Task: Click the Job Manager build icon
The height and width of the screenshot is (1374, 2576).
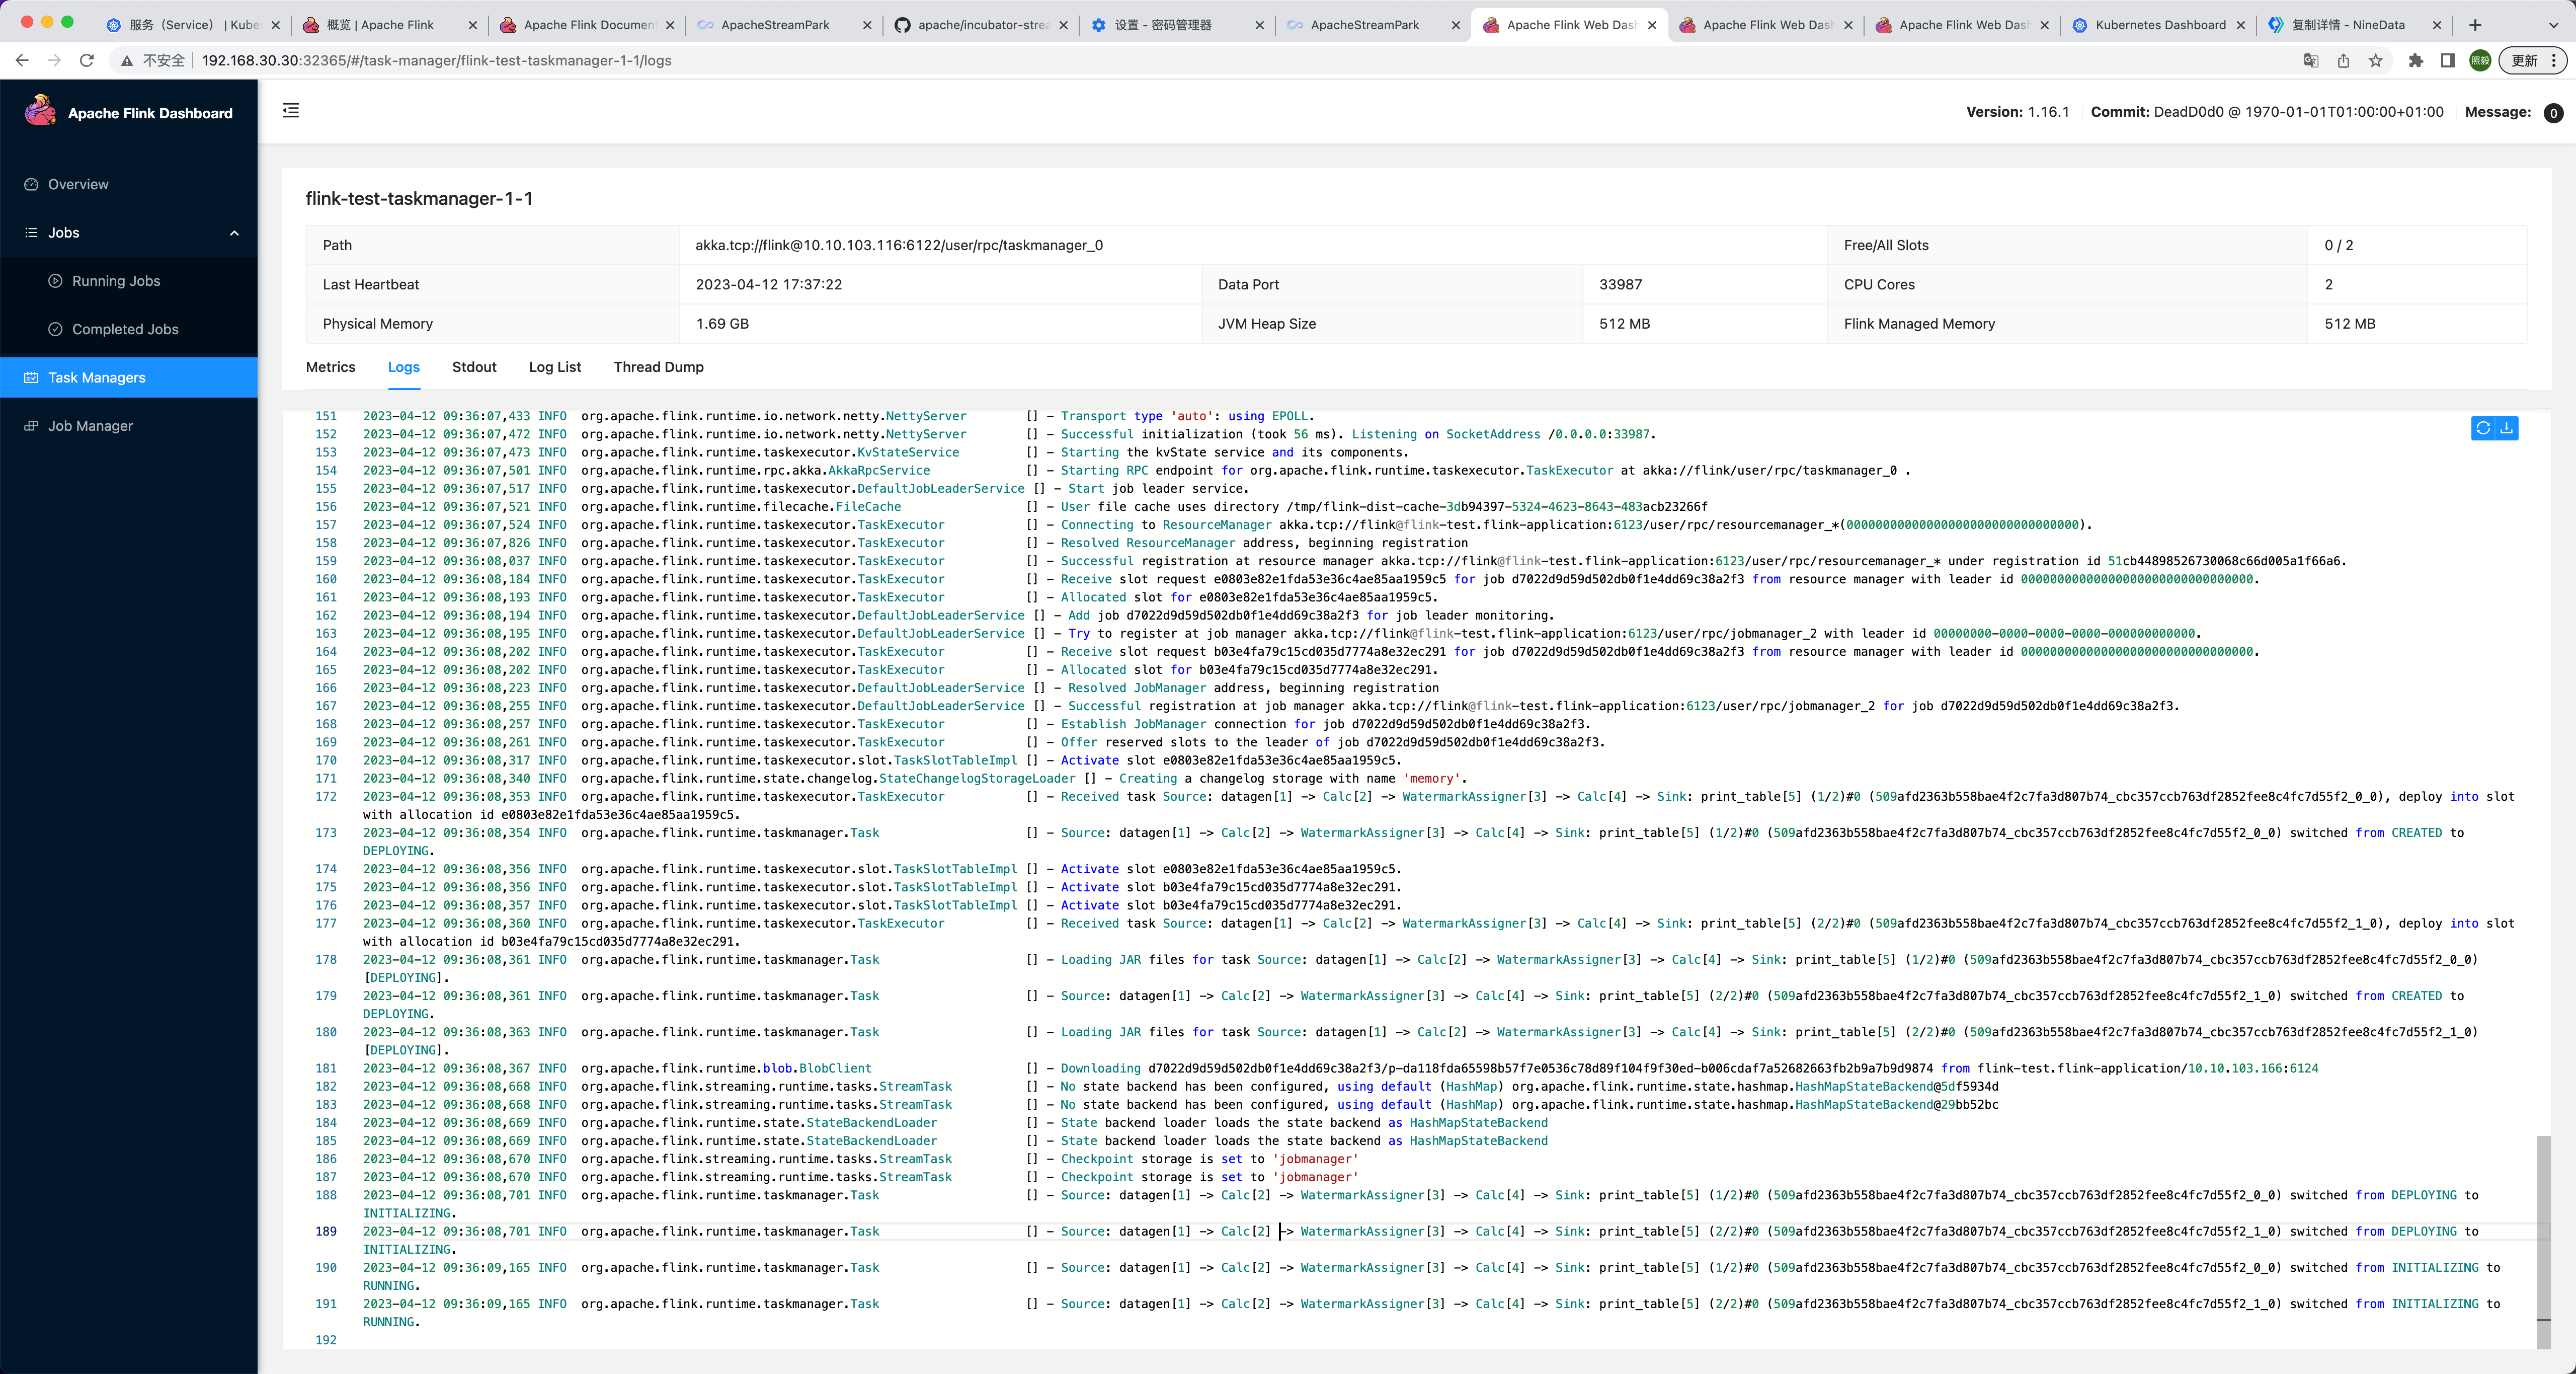Action: (31, 426)
